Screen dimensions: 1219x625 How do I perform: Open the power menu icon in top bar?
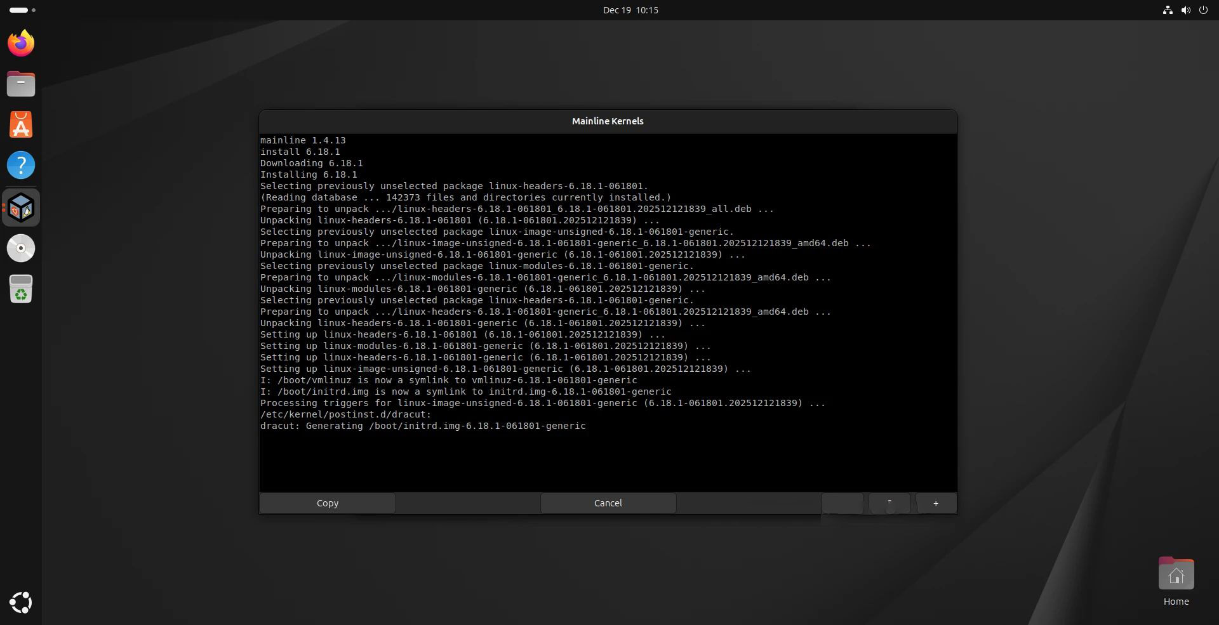(1203, 10)
